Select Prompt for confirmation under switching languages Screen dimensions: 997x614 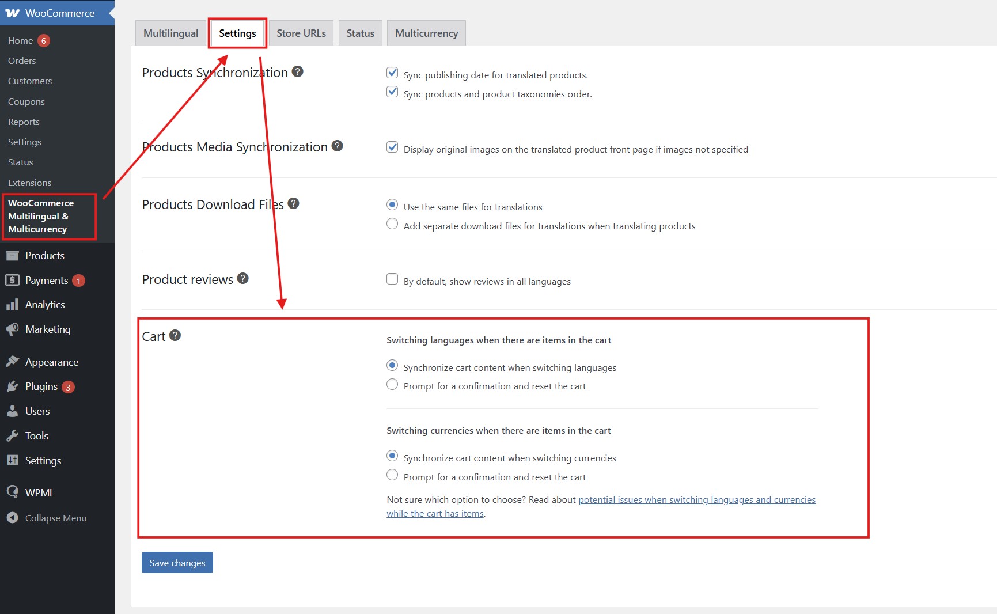pos(392,384)
